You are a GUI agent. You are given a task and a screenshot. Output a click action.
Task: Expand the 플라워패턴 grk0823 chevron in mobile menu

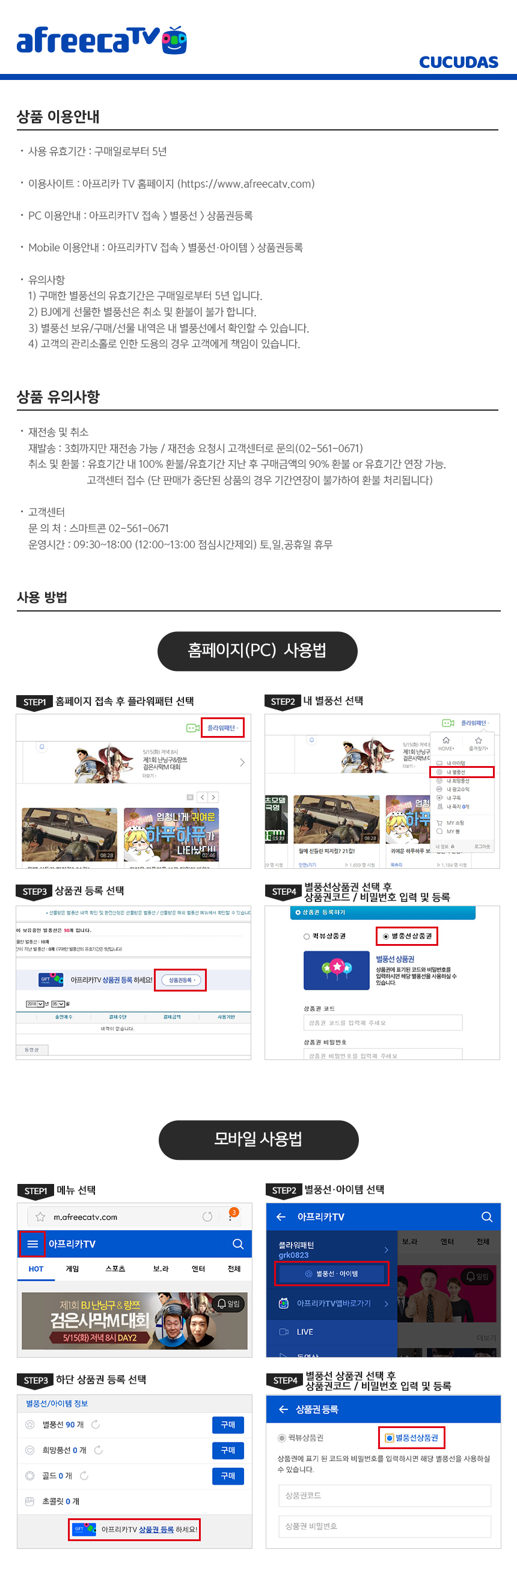click(386, 1249)
